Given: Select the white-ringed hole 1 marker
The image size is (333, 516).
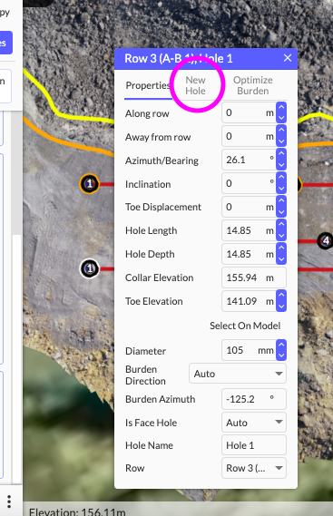Looking at the screenshot, I should pyautogui.click(x=90, y=268).
